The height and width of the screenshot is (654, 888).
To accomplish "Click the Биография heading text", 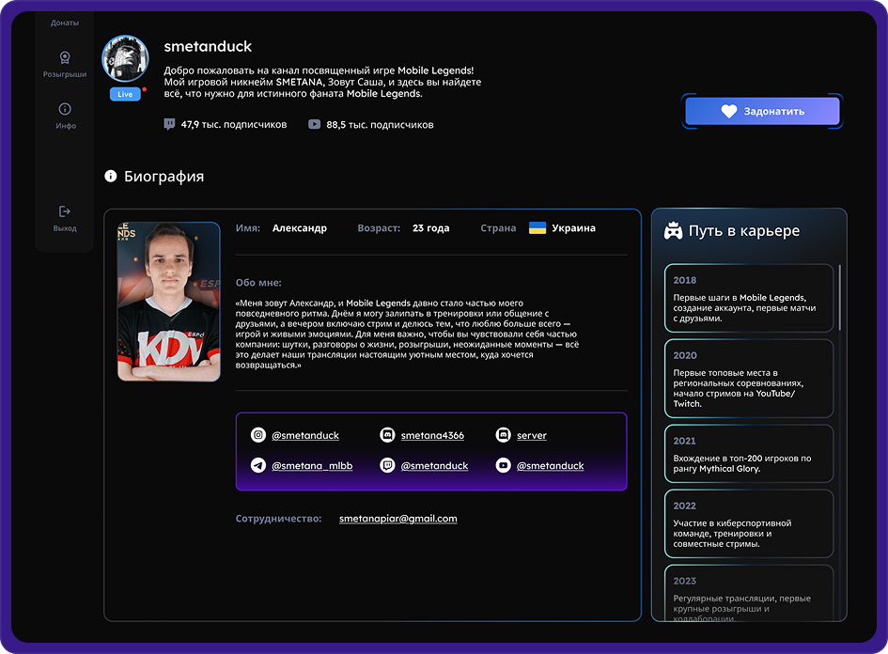I will 164,176.
